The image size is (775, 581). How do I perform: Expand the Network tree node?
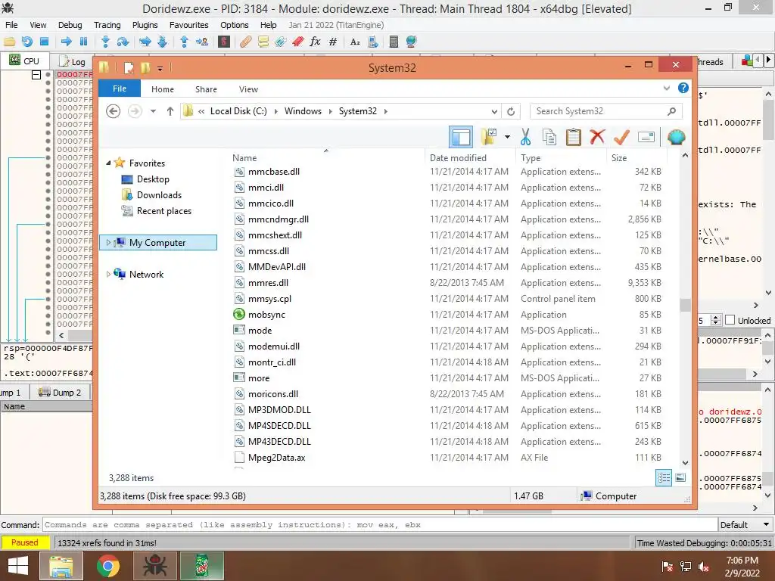point(108,274)
